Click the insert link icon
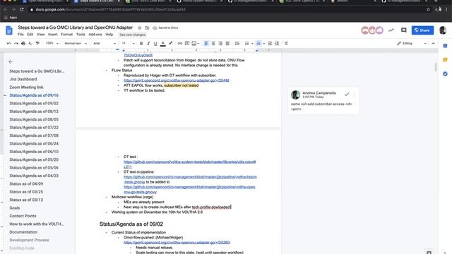The width and height of the screenshot is (452, 254). (180, 44)
